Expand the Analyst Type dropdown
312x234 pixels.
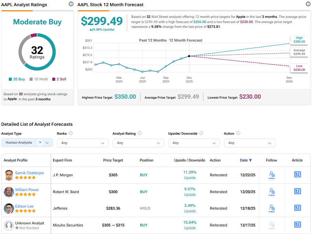coord(47,143)
